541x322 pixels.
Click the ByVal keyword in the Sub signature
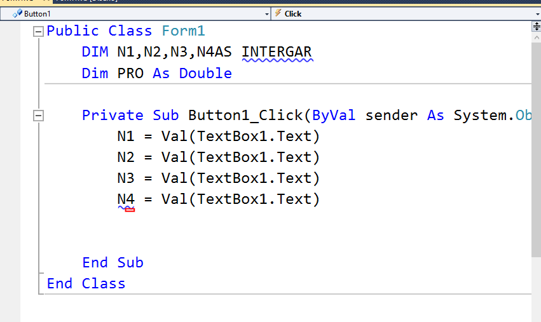pos(334,116)
